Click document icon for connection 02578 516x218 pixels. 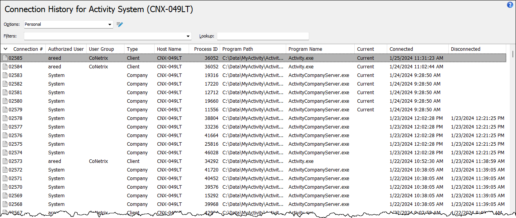click(x=5, y=118)
